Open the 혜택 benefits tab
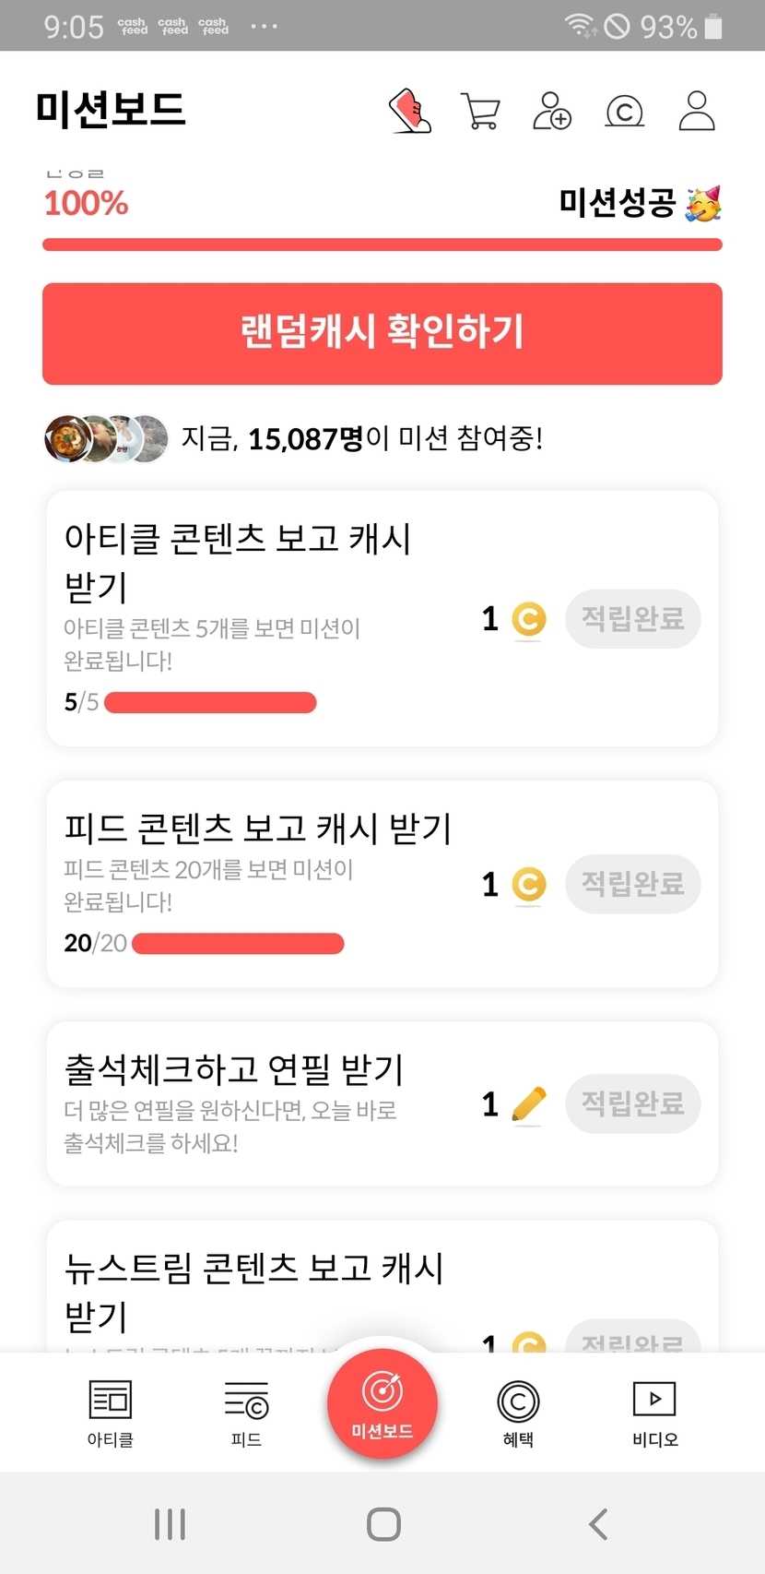765x1574 pixels. pos(518,1412)
